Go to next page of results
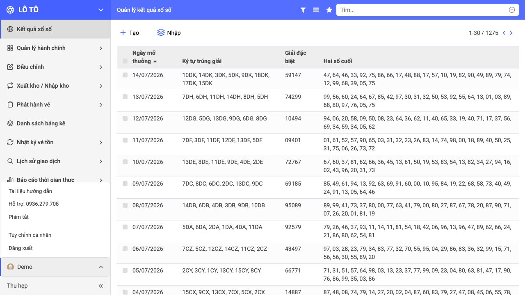Image resolution: width=525 pixels, height=295 pixels. [x=511, y=33]
